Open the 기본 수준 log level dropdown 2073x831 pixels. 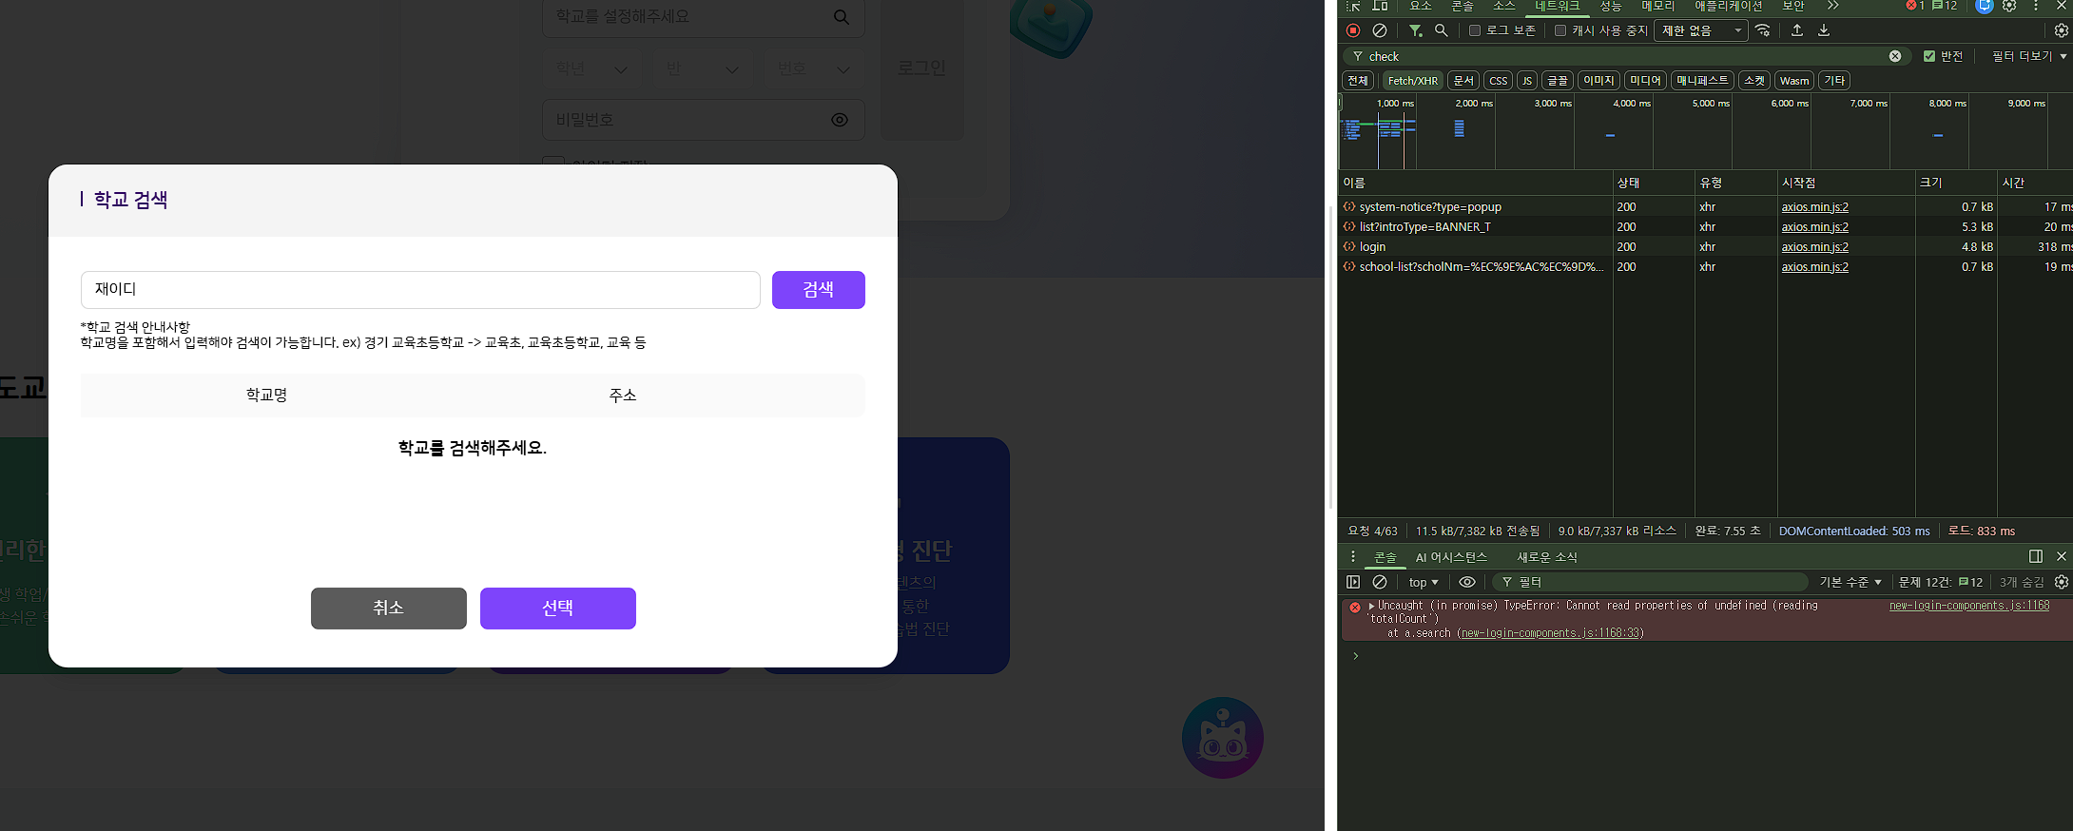1850,582
